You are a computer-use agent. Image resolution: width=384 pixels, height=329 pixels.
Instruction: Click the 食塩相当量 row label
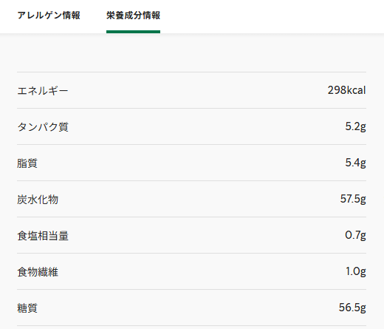coord(43,236)
